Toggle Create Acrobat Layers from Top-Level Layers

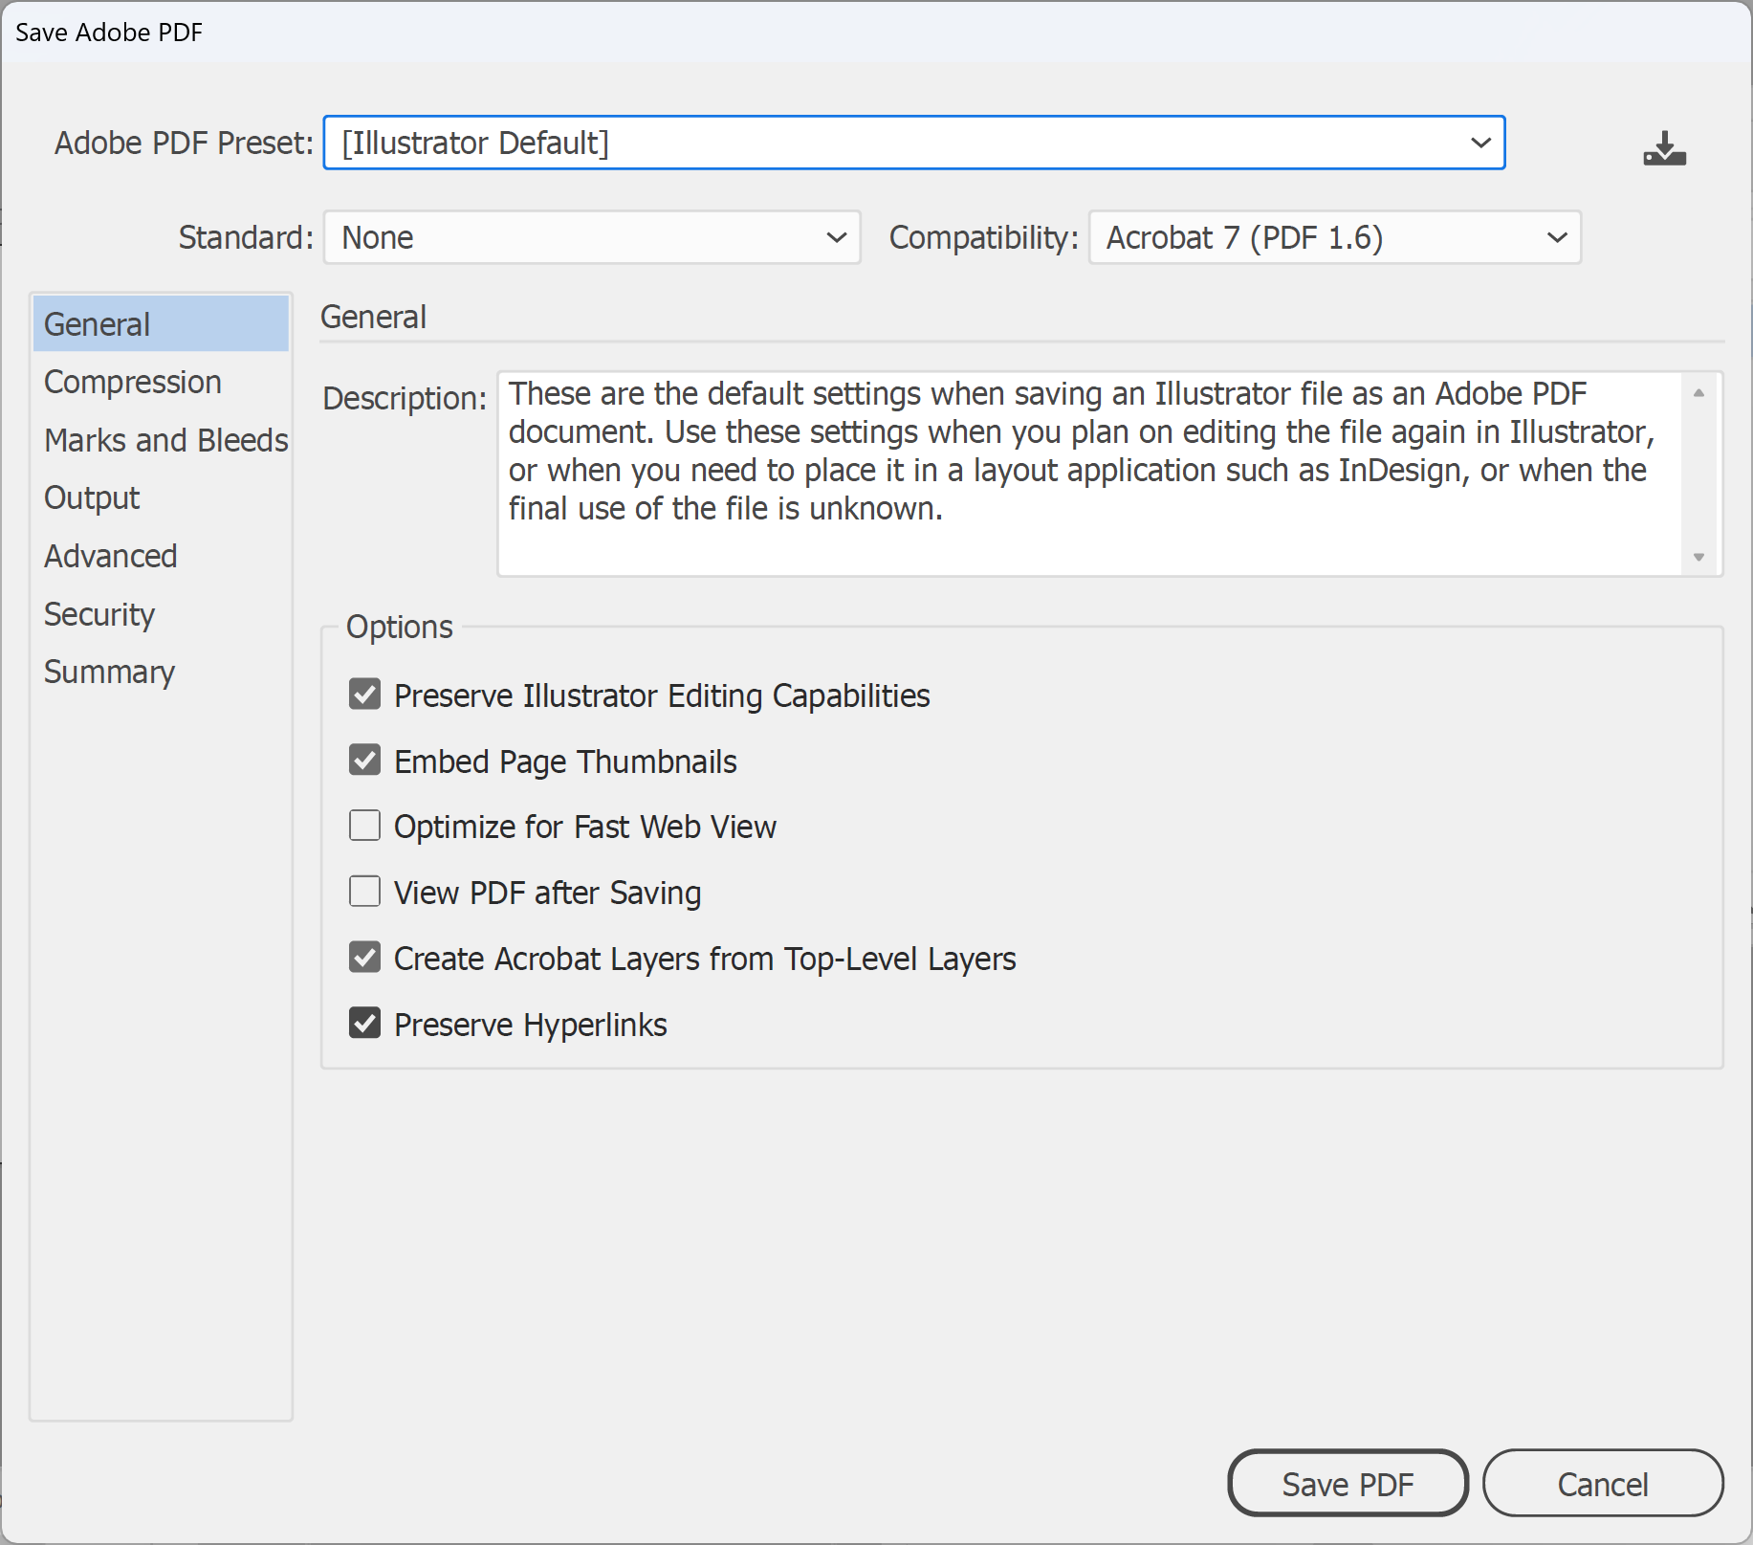pyautogui.click(x=364, y=958)
